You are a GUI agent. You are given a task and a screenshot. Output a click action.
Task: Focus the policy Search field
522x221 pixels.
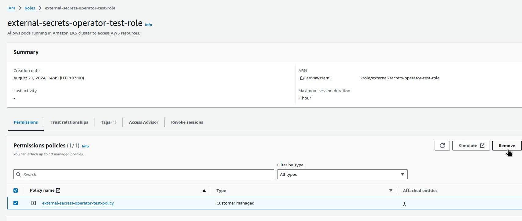click(144, 174)
